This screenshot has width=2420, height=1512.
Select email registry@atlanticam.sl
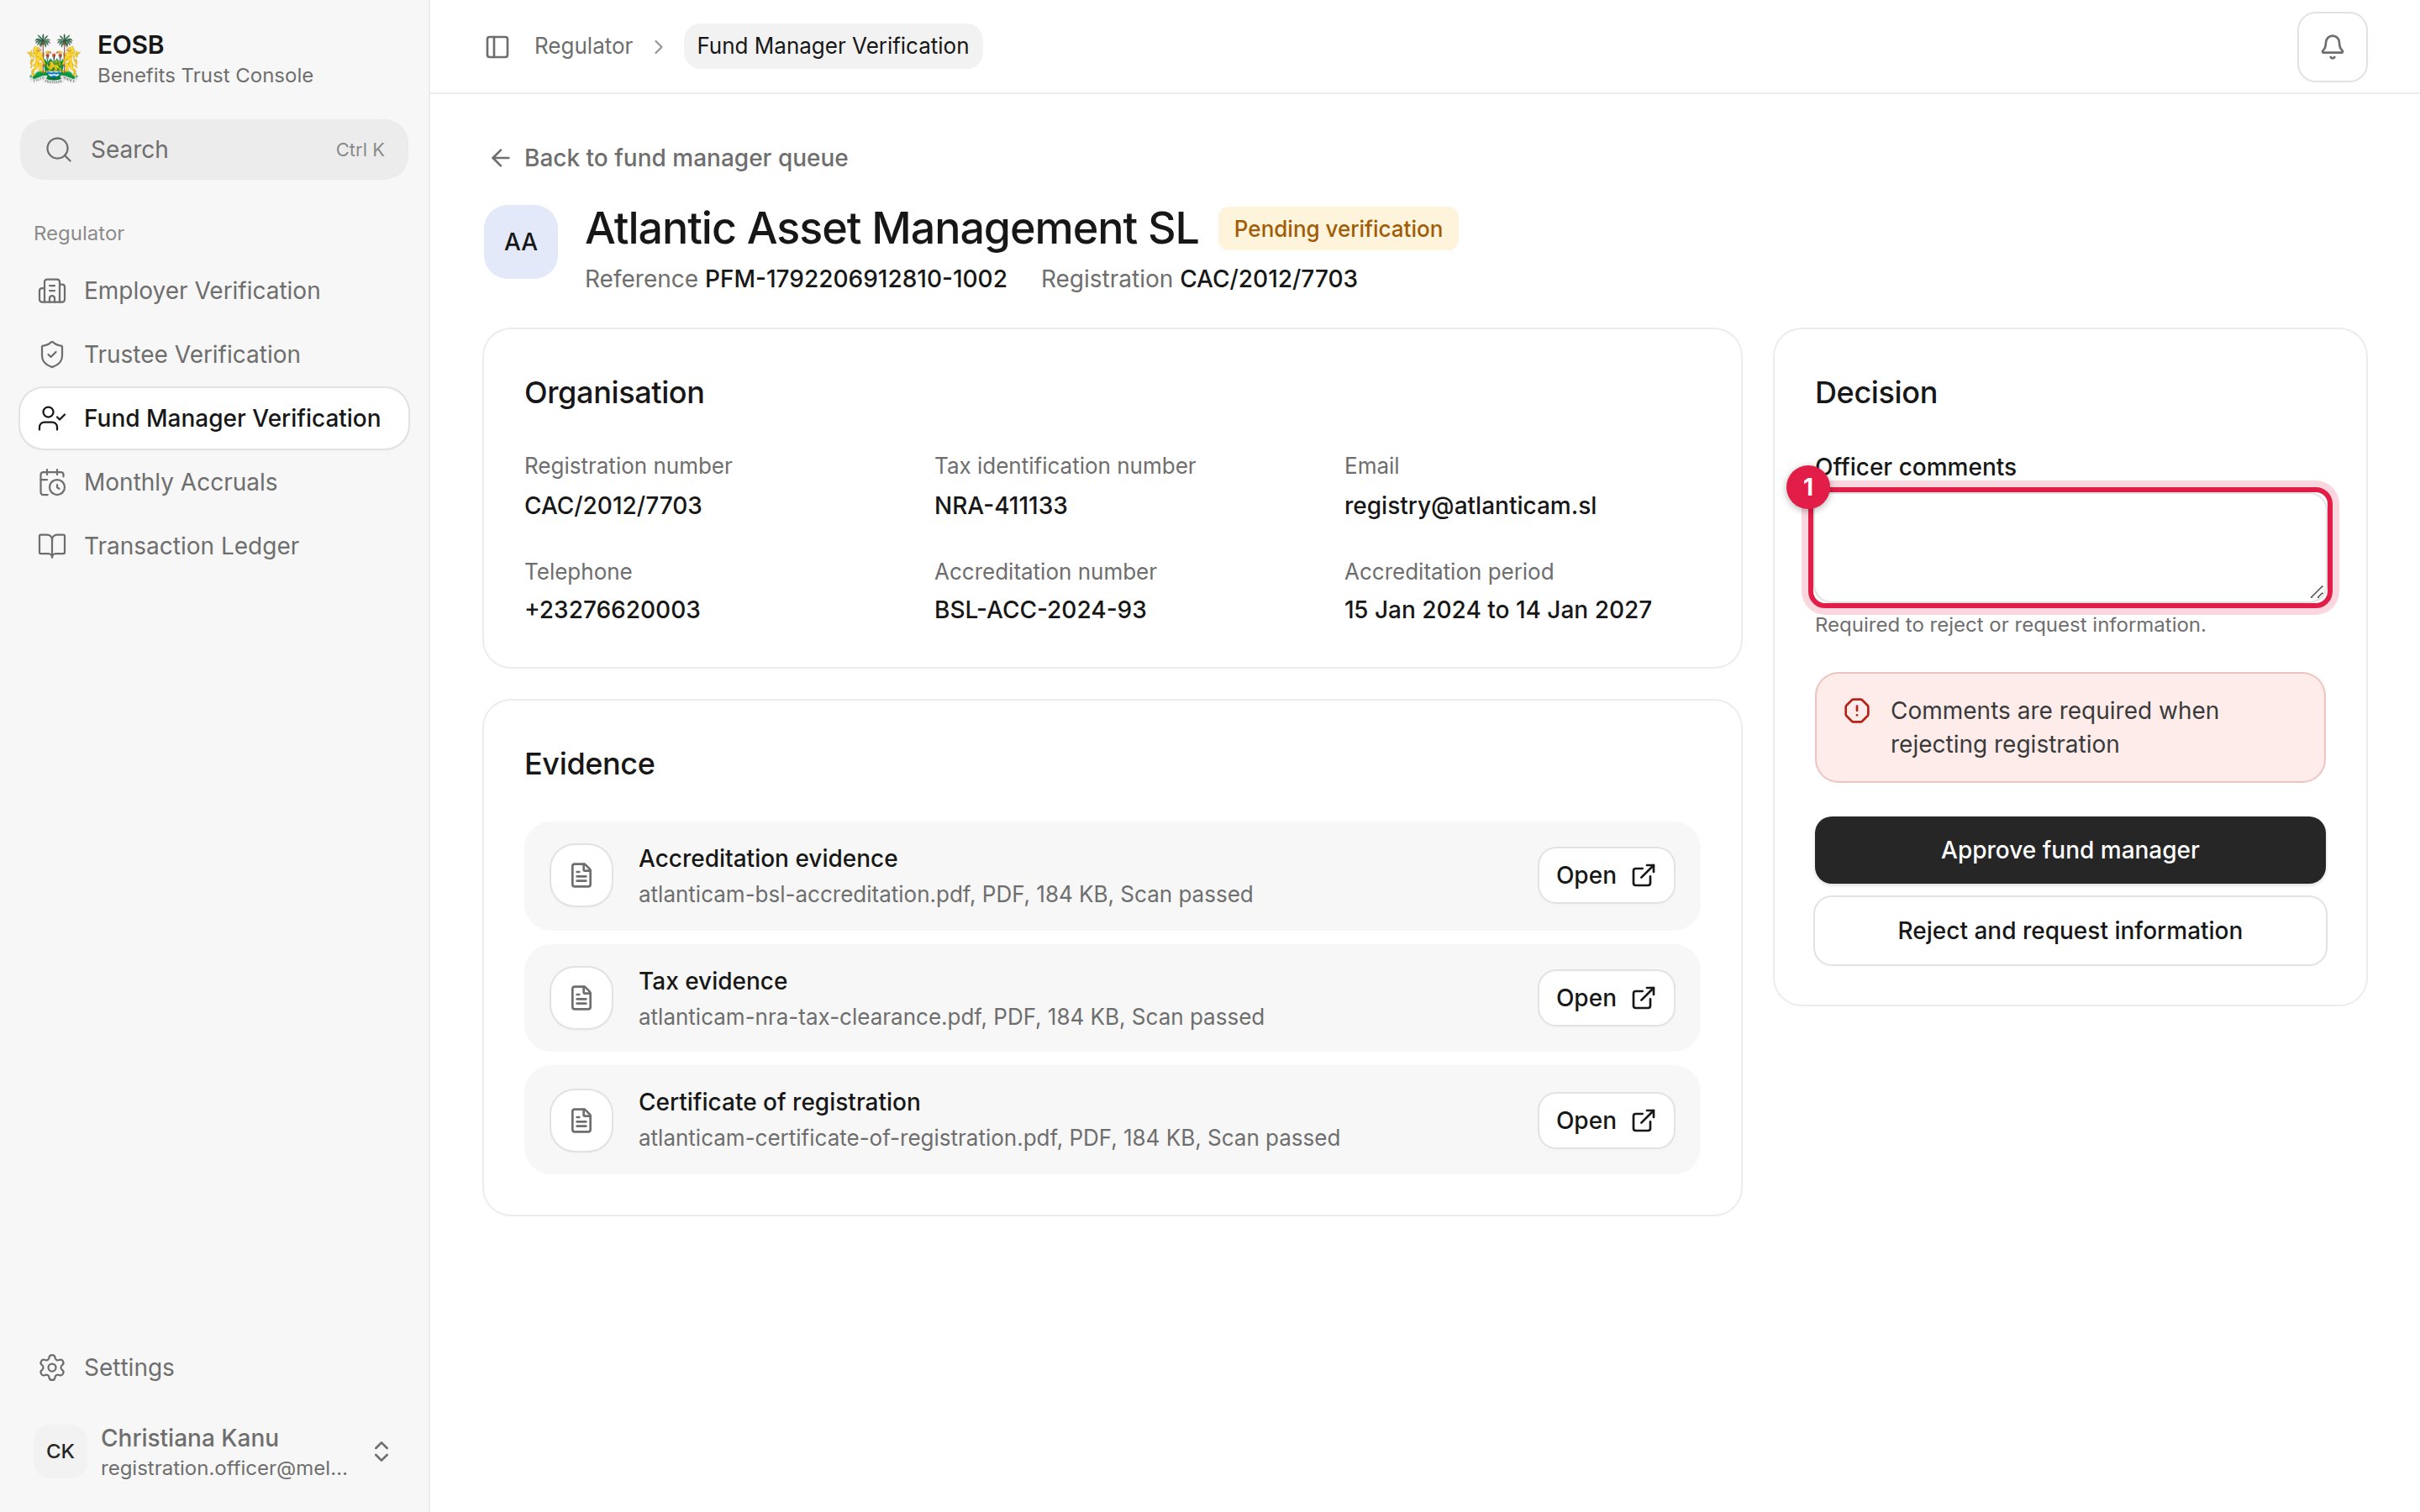[x=1470, y=506]
